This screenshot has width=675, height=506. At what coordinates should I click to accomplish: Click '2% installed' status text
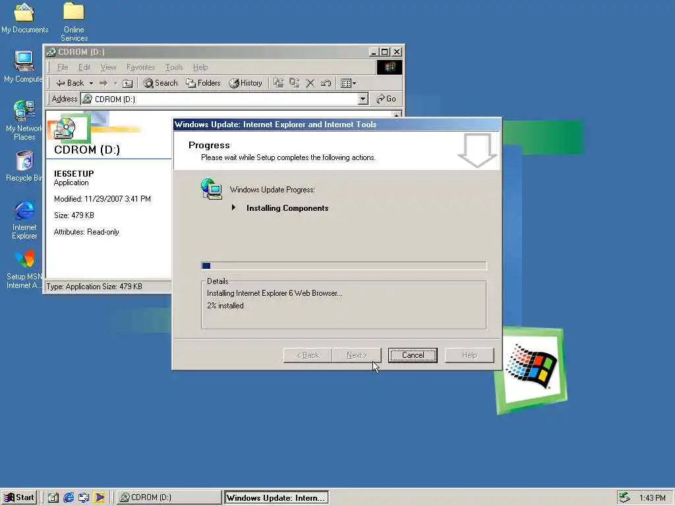[x=225, y=306]
